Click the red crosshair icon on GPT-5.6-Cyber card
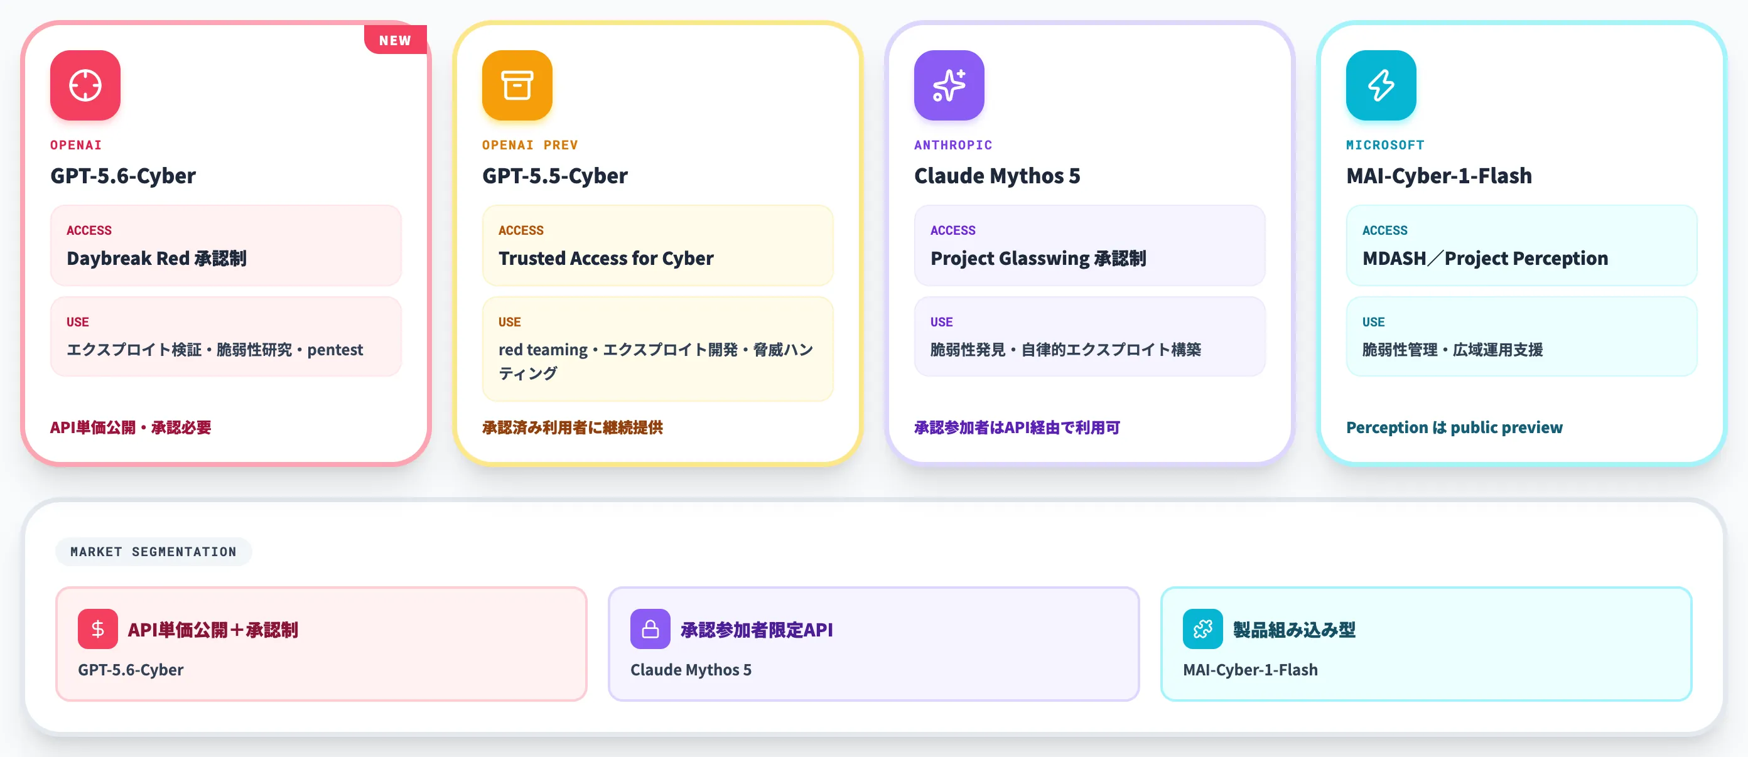The width and height of the screenshot is (1748, 757). pos(85,85)
